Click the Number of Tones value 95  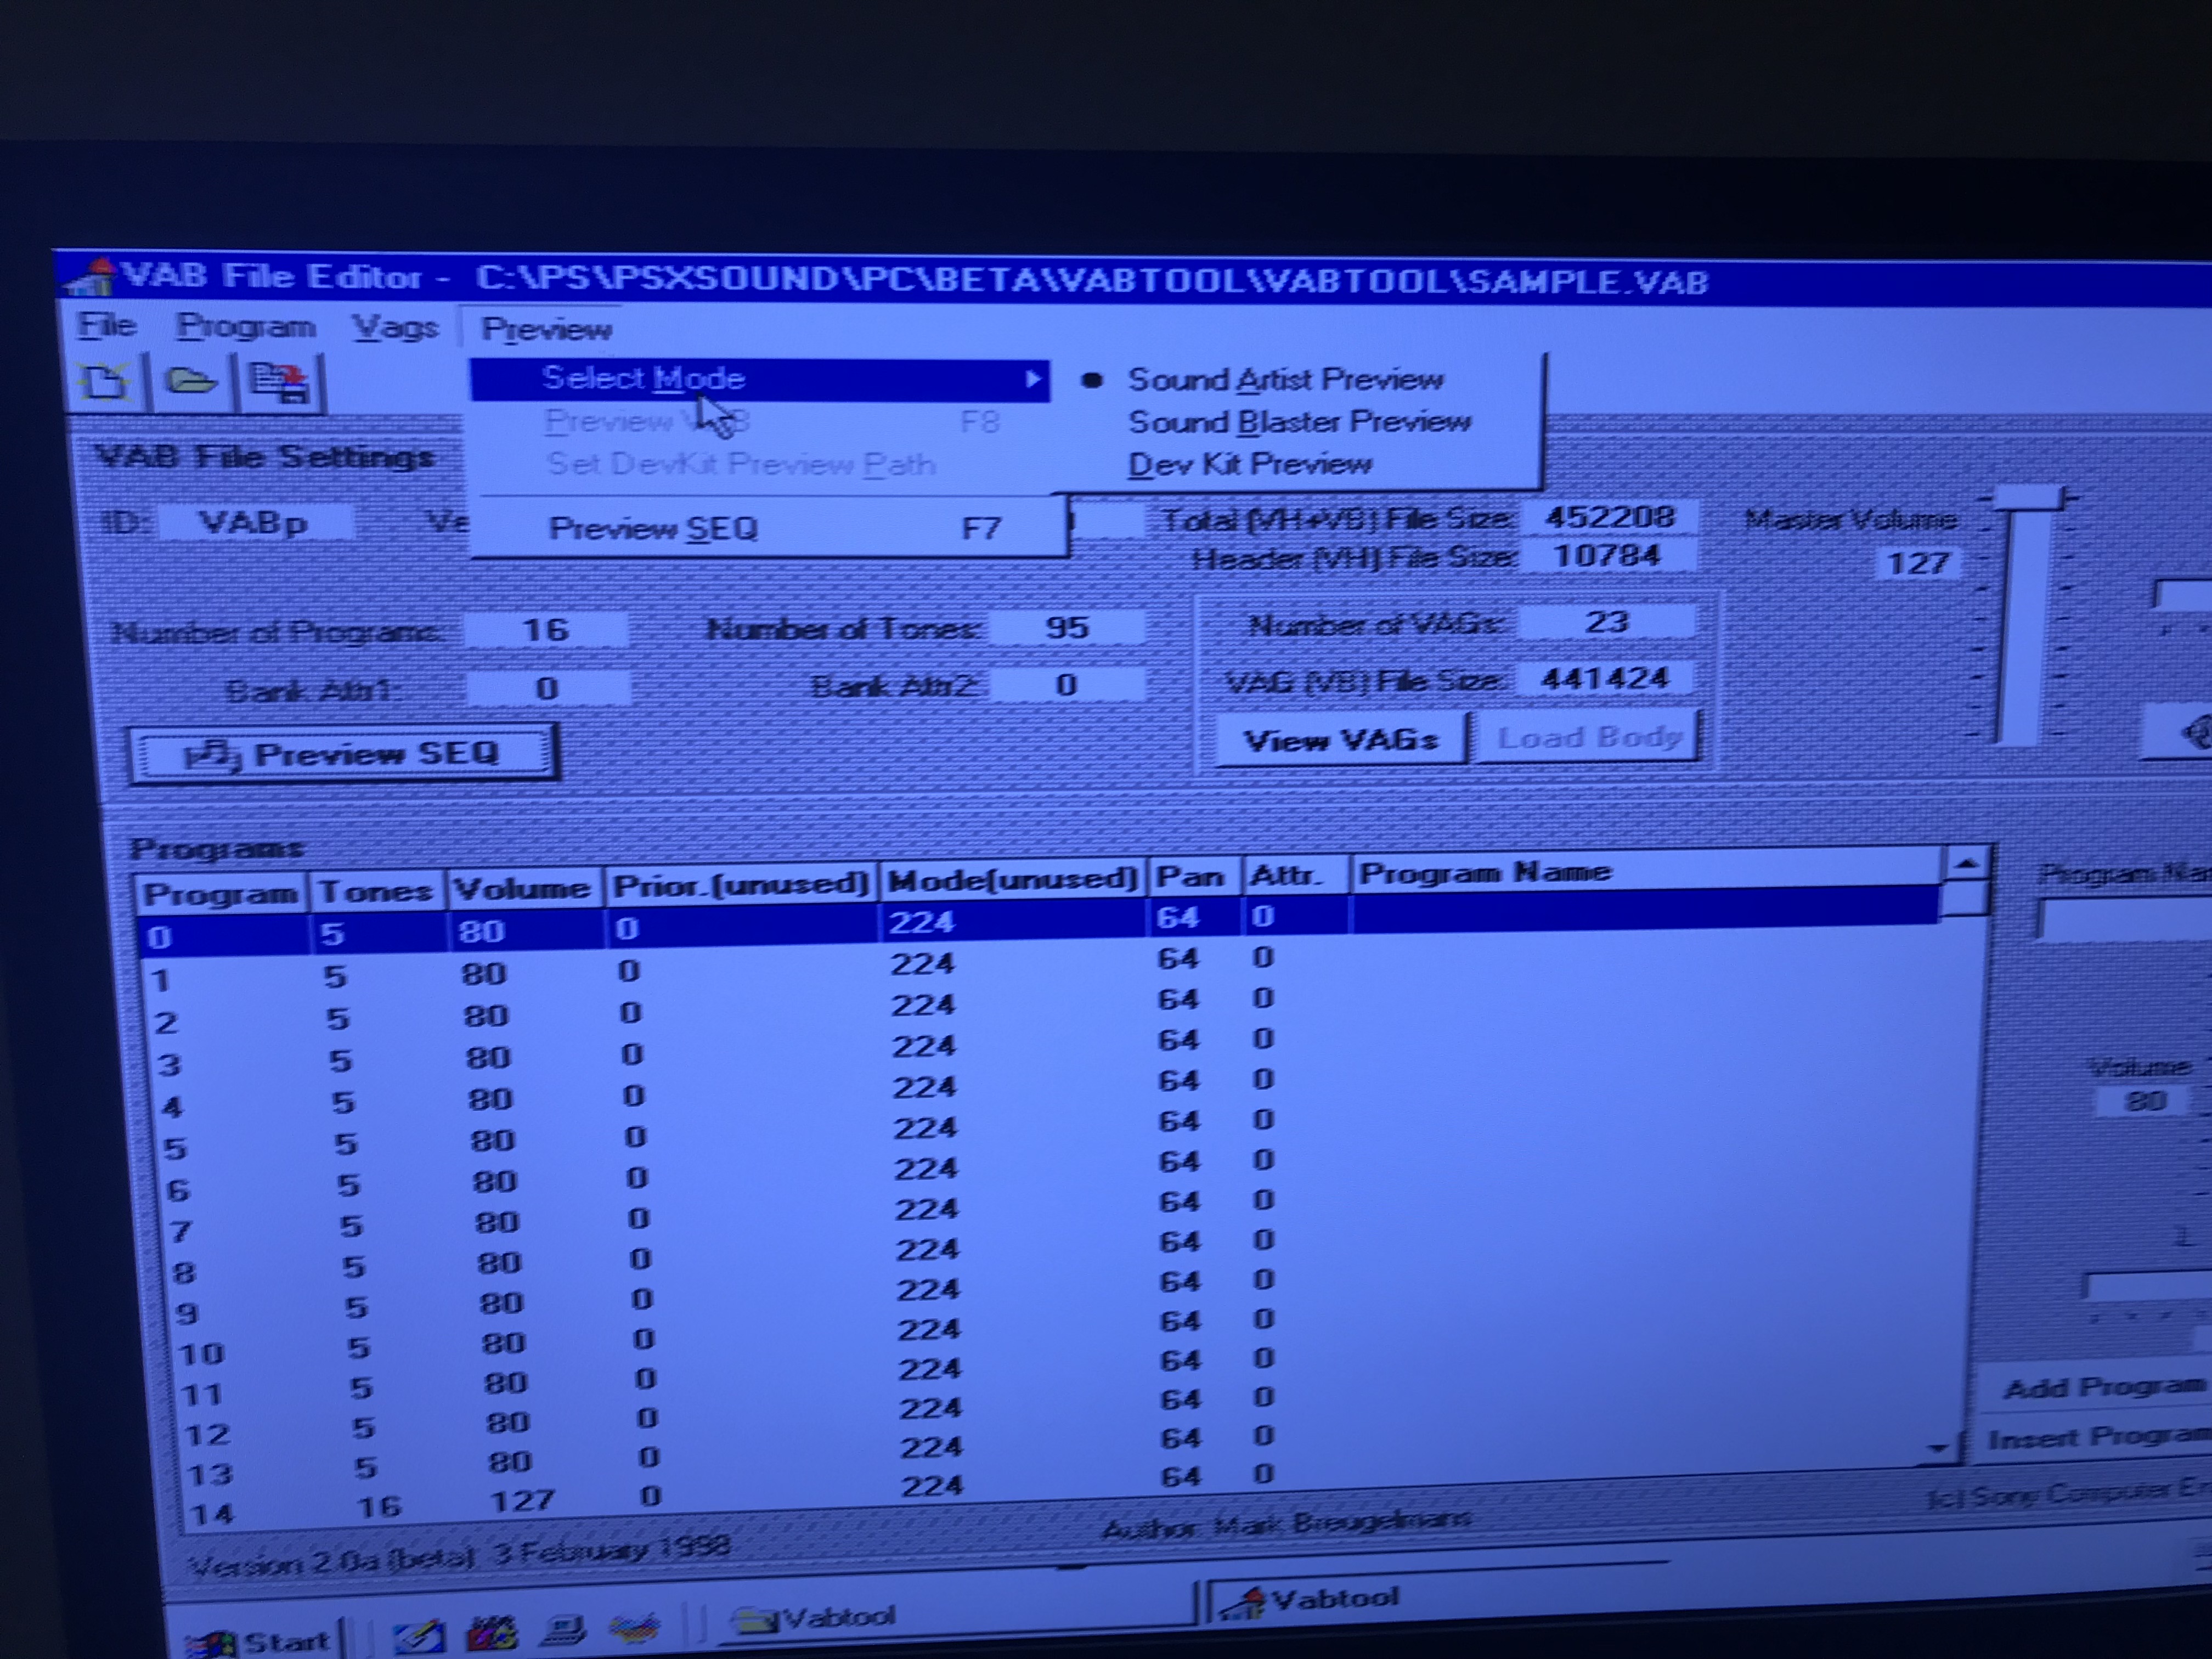pos(1066,627)
